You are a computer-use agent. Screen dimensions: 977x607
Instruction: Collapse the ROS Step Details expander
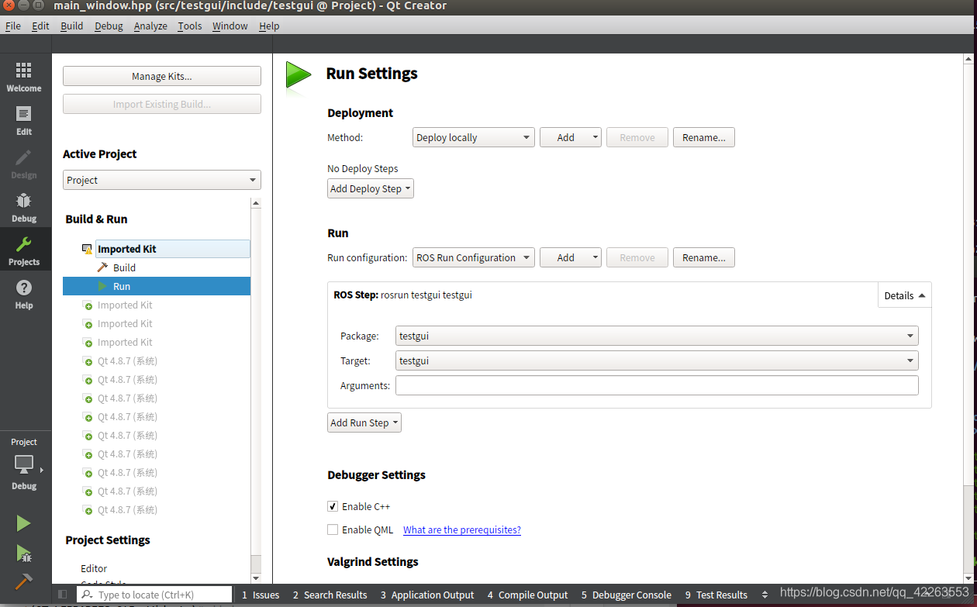coord(905,295)
